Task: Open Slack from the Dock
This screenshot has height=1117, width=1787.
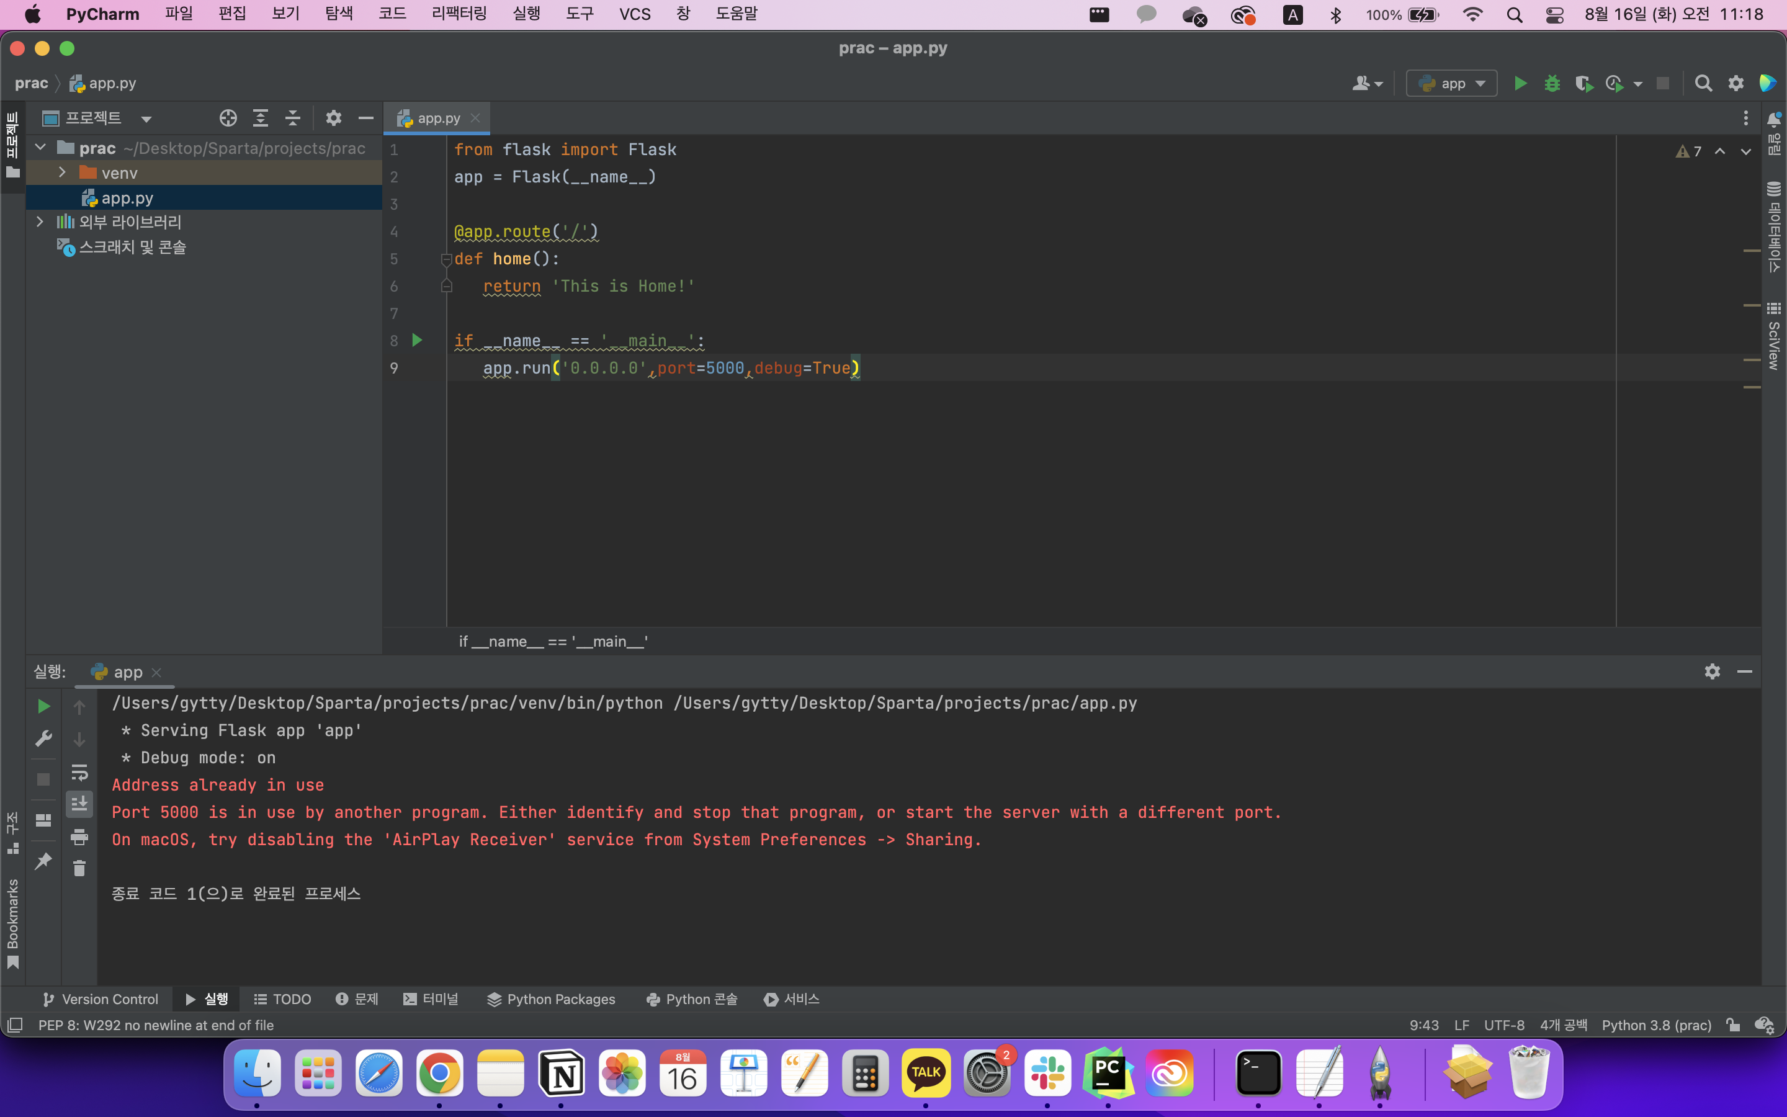Action: coord(1047,1073)
